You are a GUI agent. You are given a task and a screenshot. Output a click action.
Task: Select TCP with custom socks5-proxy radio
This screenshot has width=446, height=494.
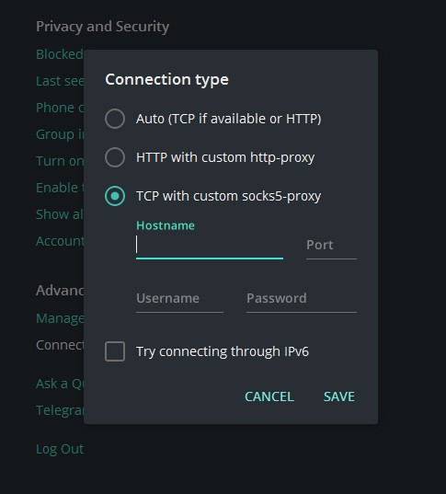click(115, 196)
